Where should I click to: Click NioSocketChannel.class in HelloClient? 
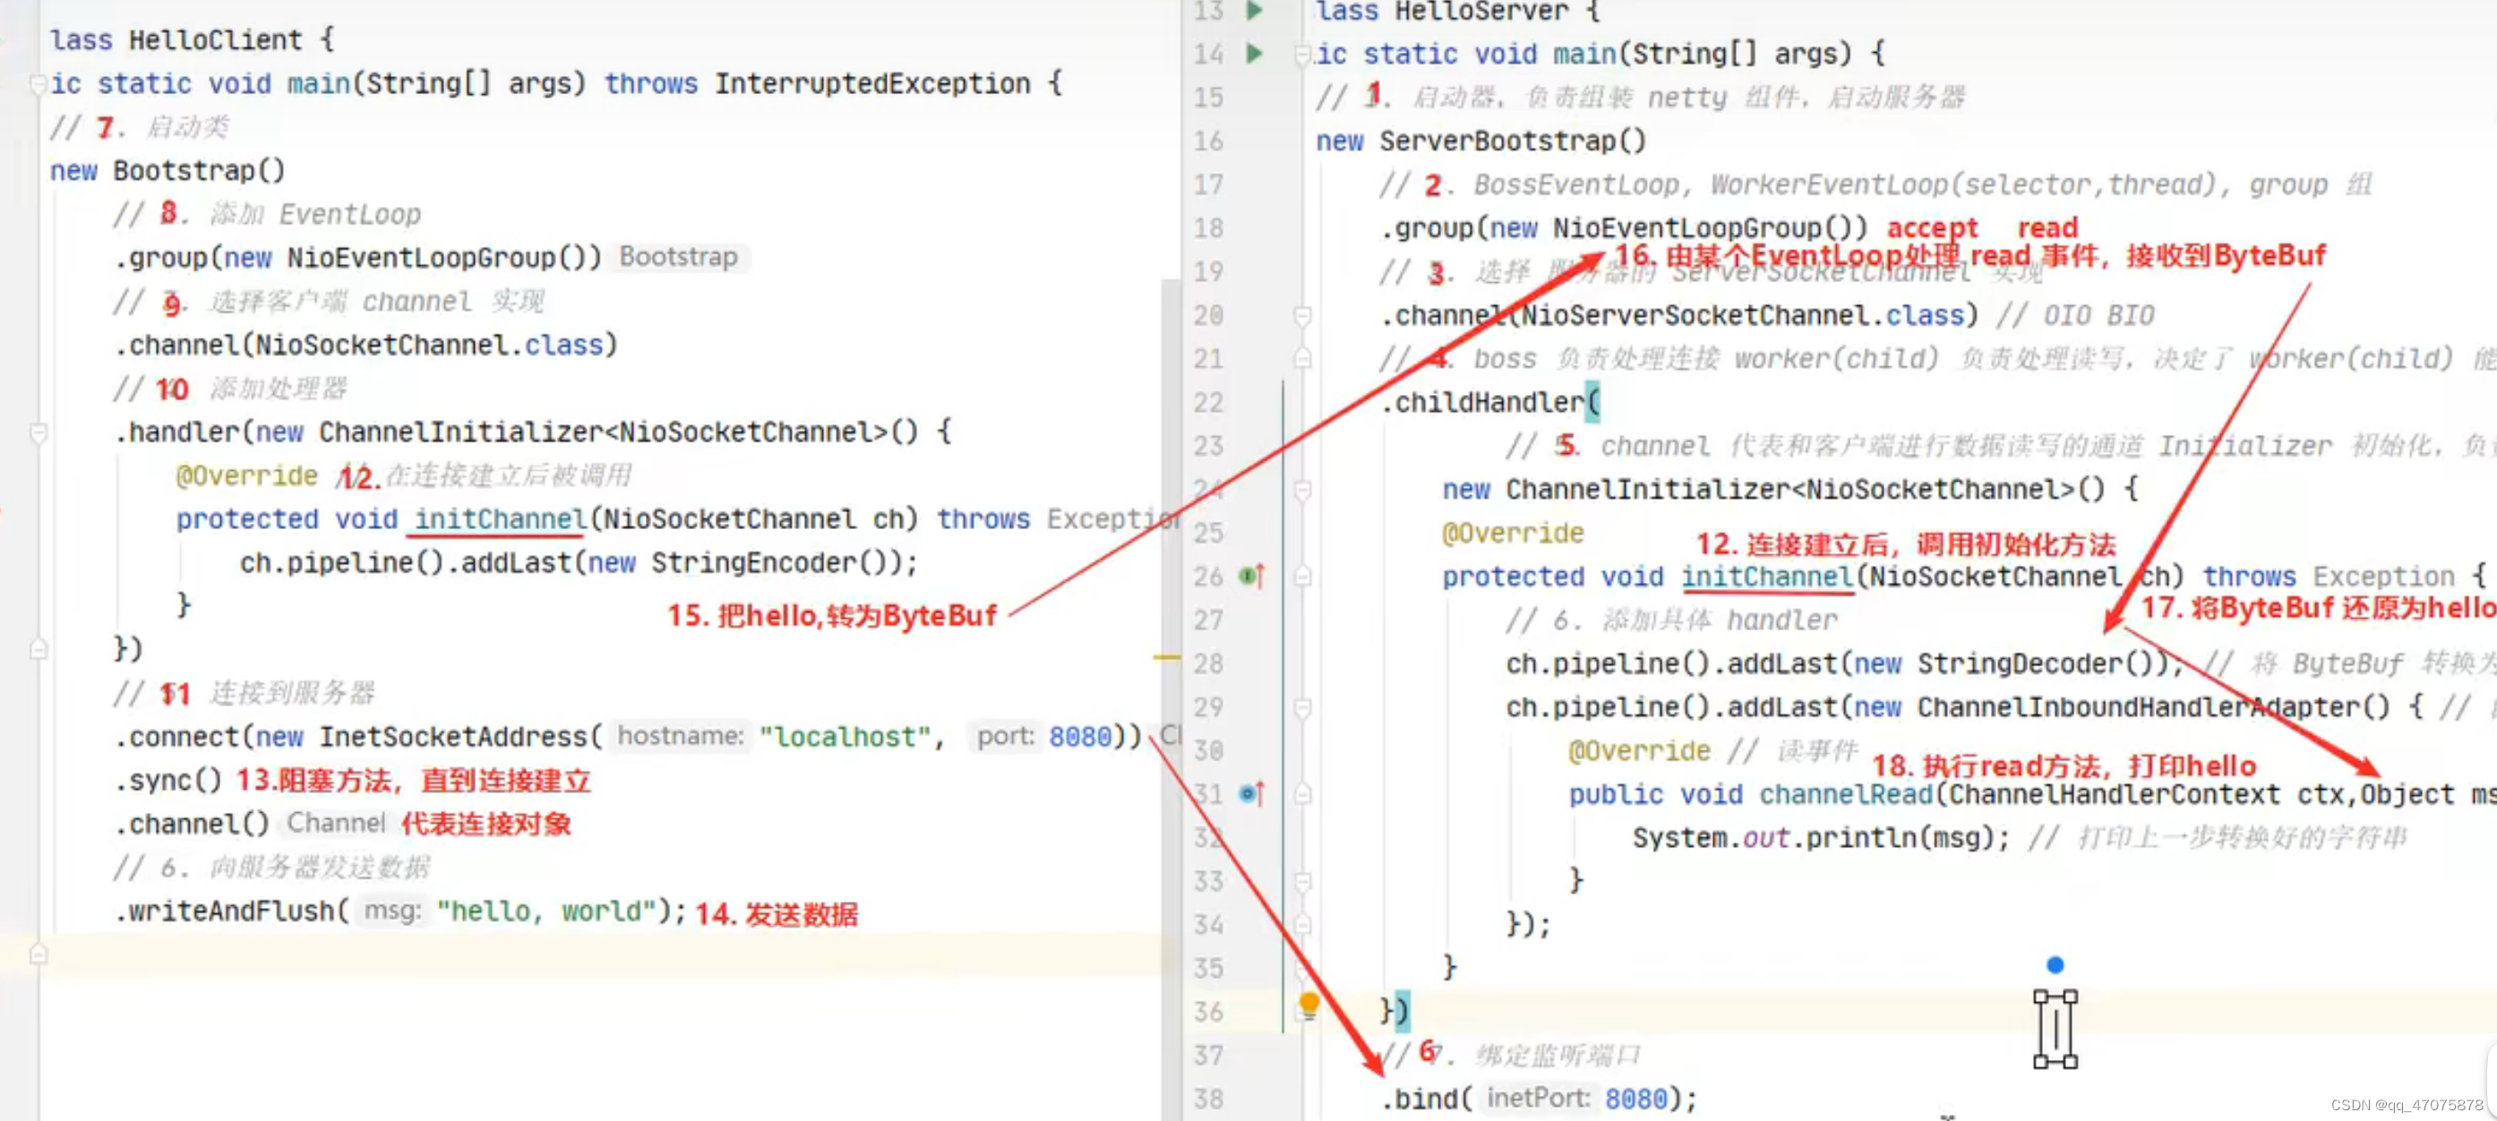coord(429,346)
